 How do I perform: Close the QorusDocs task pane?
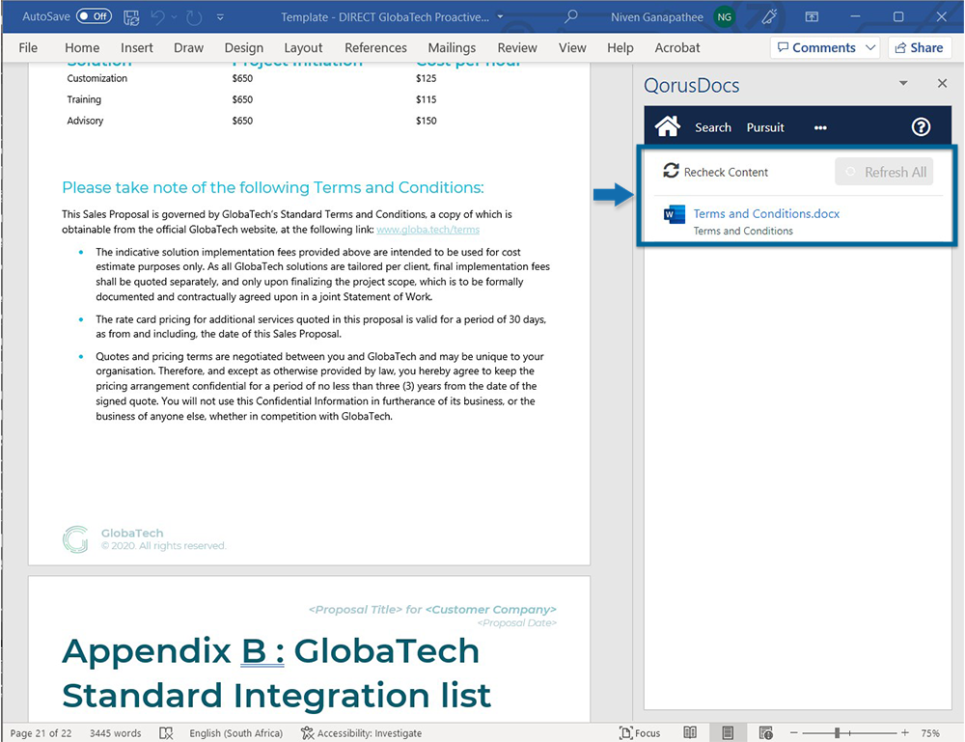(942, 83)
